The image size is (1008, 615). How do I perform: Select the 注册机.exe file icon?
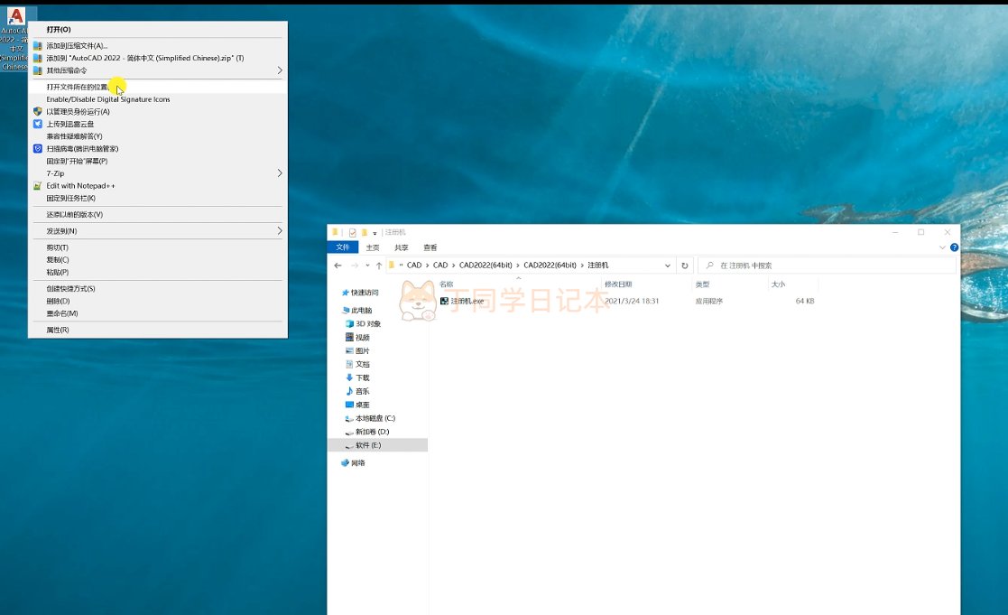coord(445,301)
